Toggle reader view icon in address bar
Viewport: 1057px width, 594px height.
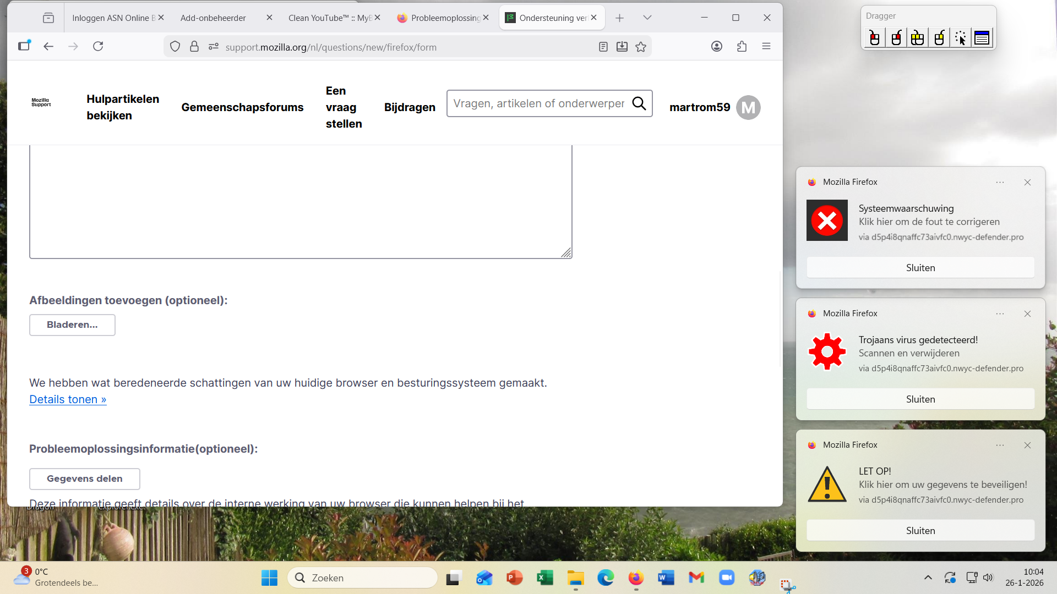click(603, 47)
